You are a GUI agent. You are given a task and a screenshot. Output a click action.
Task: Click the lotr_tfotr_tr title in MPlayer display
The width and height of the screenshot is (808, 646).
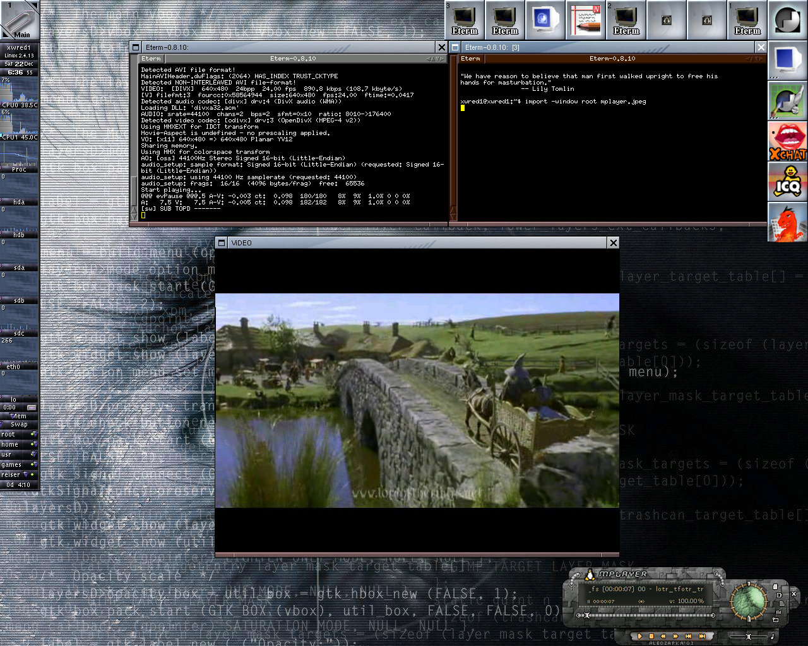tap(679, 589)
